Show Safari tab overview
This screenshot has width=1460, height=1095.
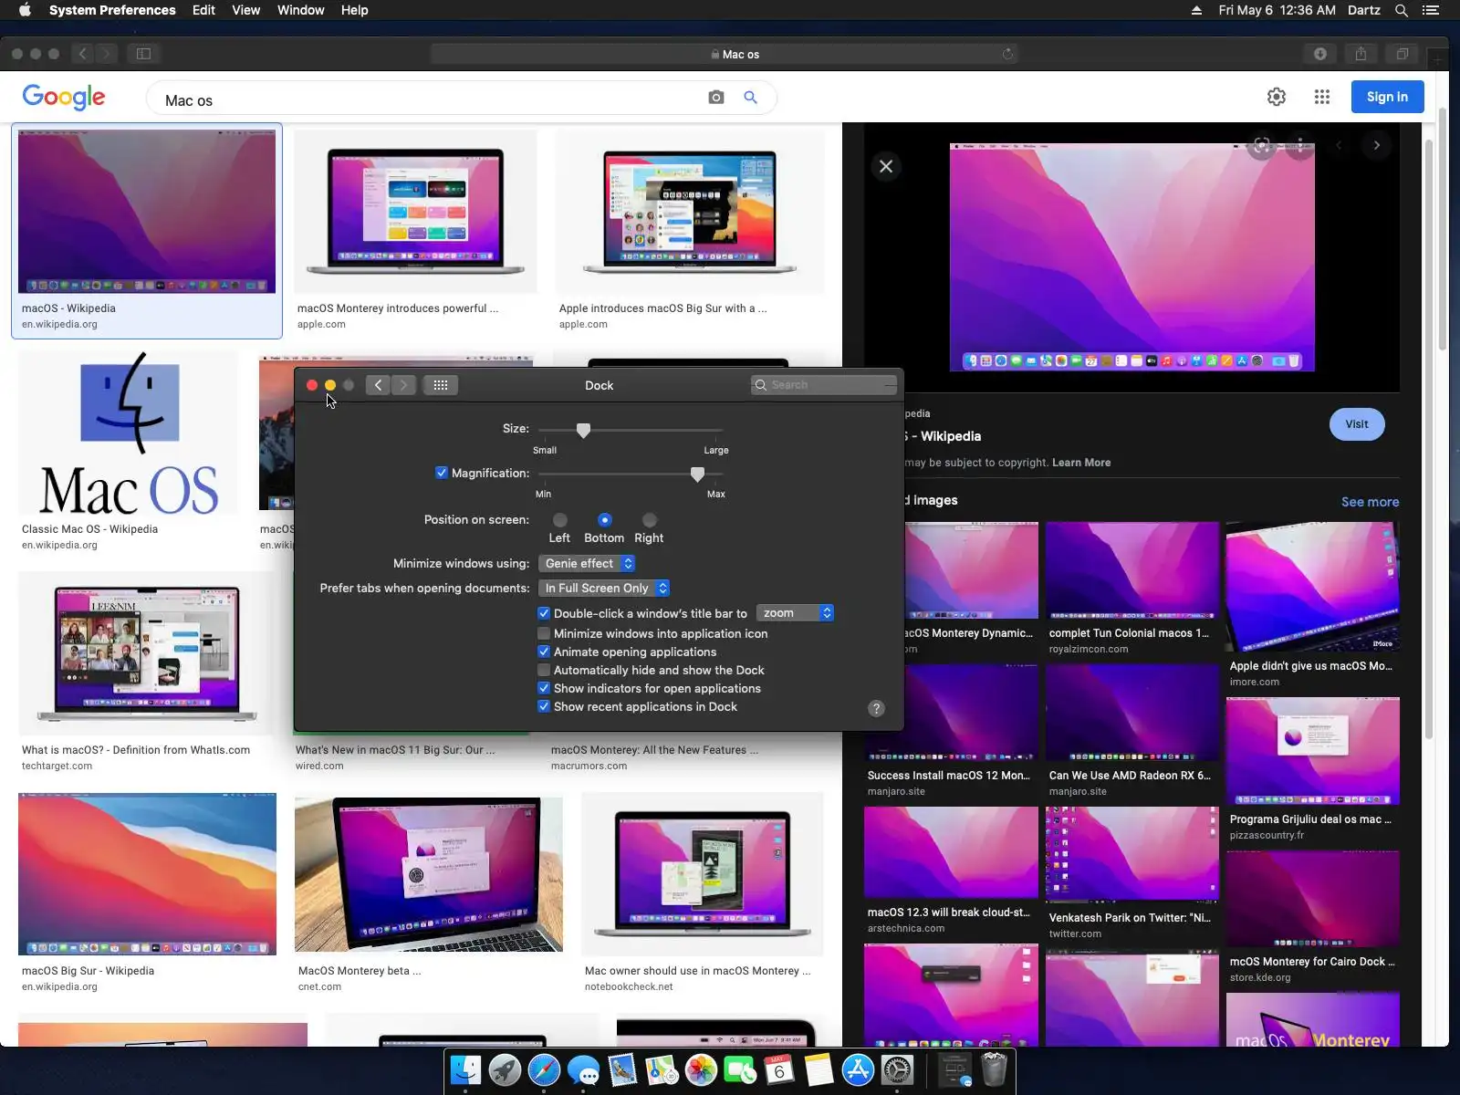(x=1403, y=54)
